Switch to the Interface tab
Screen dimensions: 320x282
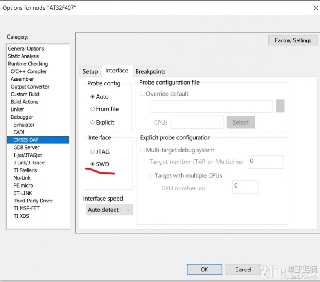[x=117, y=71]
